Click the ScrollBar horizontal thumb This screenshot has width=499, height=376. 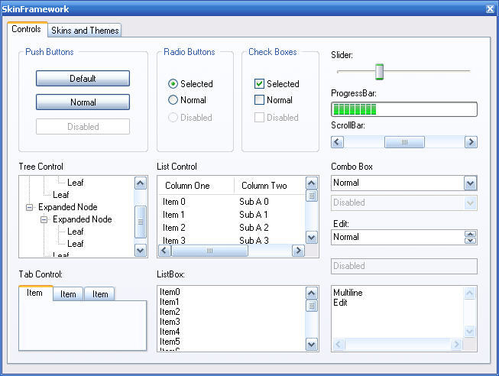click(404, 142)
